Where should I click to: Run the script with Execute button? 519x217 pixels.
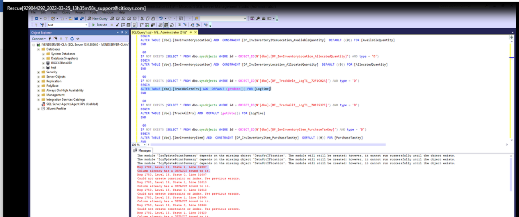click(x=100, y=25)
